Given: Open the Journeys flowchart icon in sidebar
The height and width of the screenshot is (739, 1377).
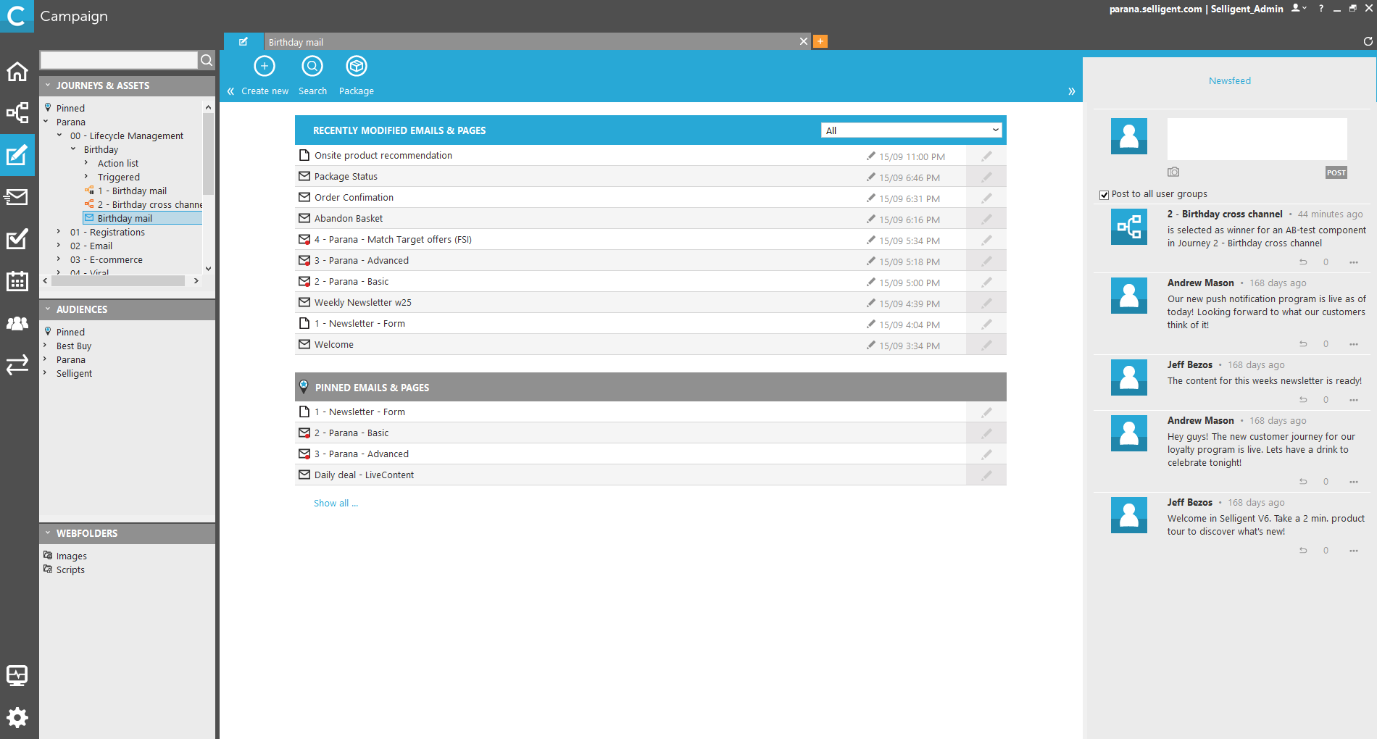Looking at the screenshot, I should pos(17,113).
